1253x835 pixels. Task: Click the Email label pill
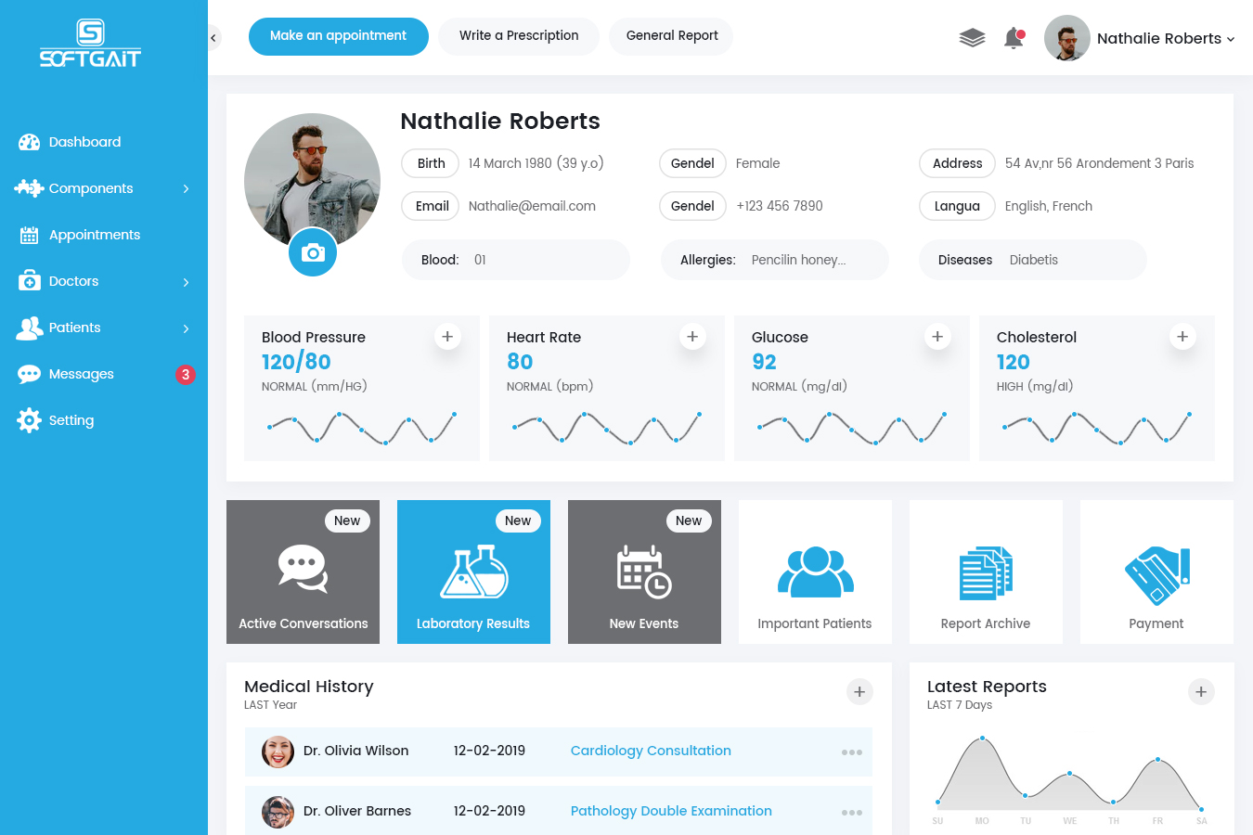(x=431, y=206)
